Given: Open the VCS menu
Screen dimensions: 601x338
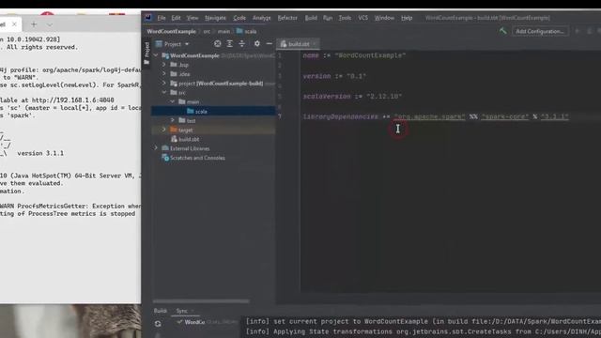Looking at the screenshot, I should pos(362,18).
